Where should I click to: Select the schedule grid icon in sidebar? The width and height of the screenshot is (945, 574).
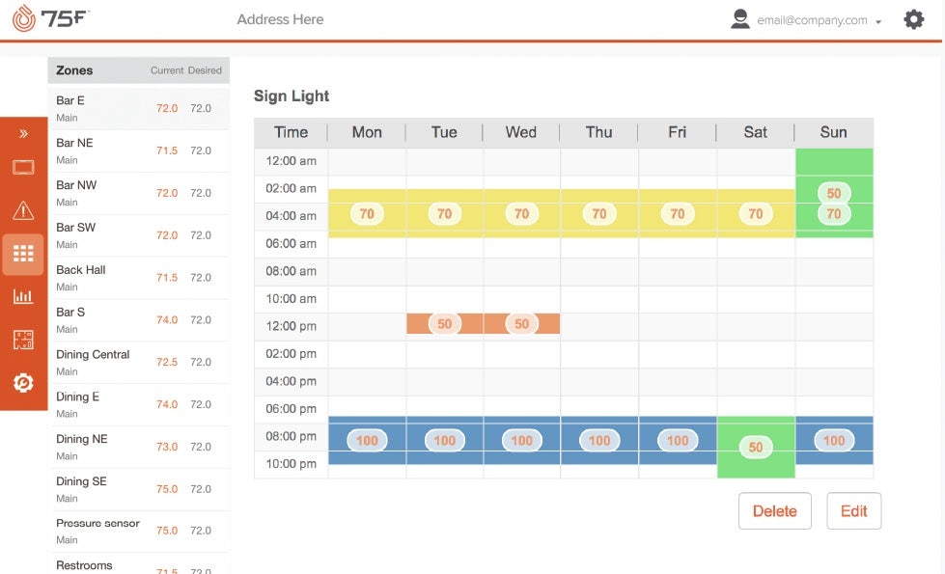23,255
